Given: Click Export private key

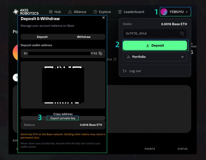Looking at the screenshot, I should point(63,118).
